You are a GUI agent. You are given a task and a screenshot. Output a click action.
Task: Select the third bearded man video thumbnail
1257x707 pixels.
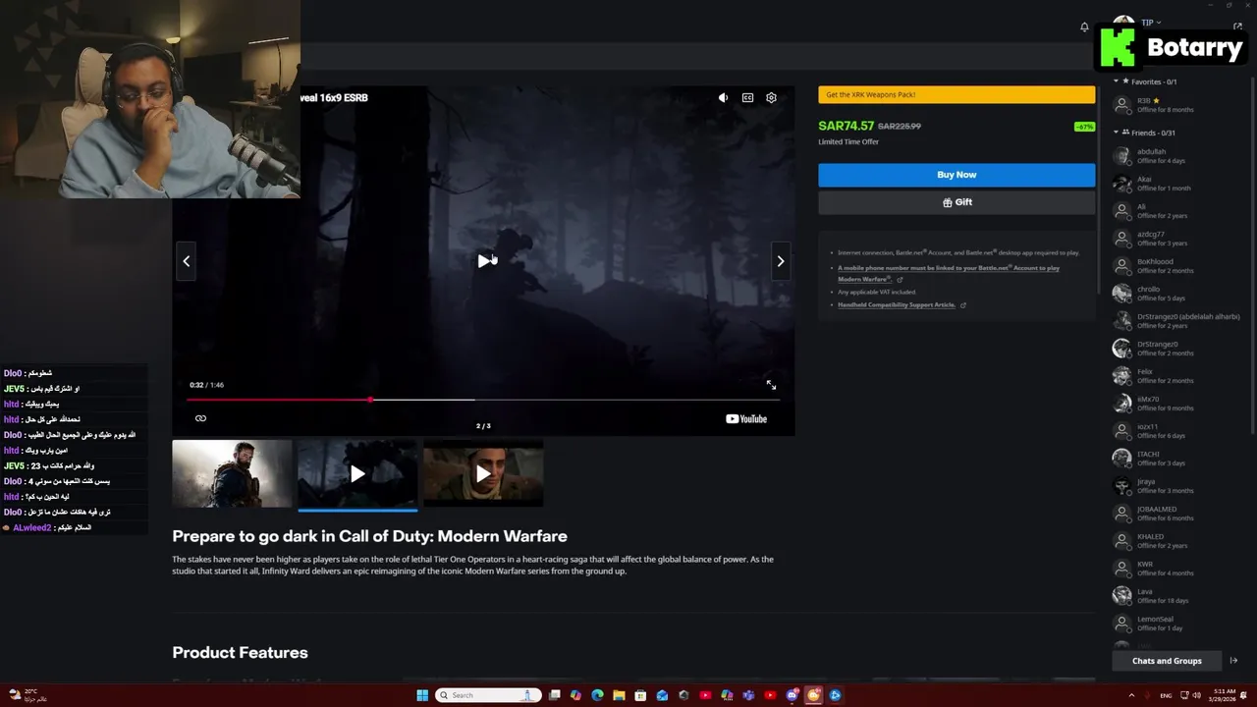point(483,473)
